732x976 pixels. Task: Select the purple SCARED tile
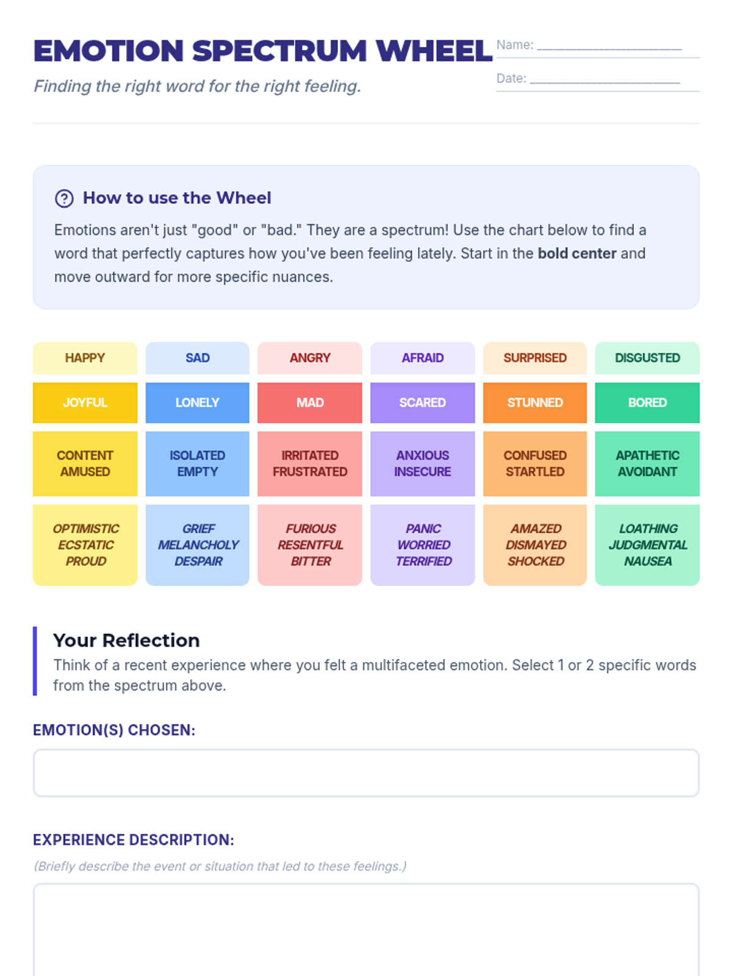pyautogui.click(x=422, y=403)
